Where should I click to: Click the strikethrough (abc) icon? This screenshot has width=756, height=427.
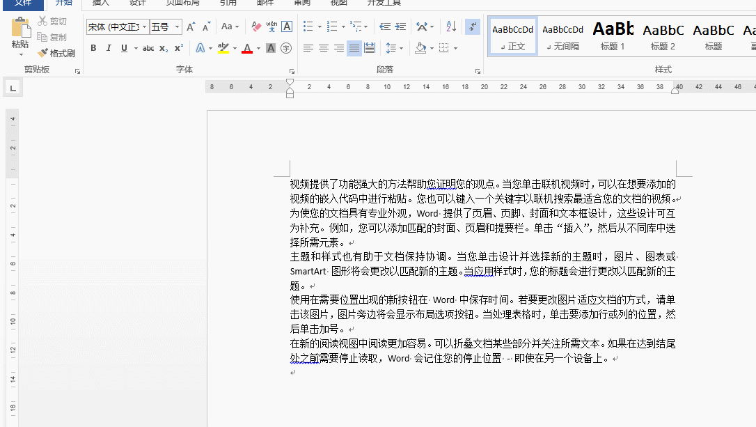click(148, 49)
